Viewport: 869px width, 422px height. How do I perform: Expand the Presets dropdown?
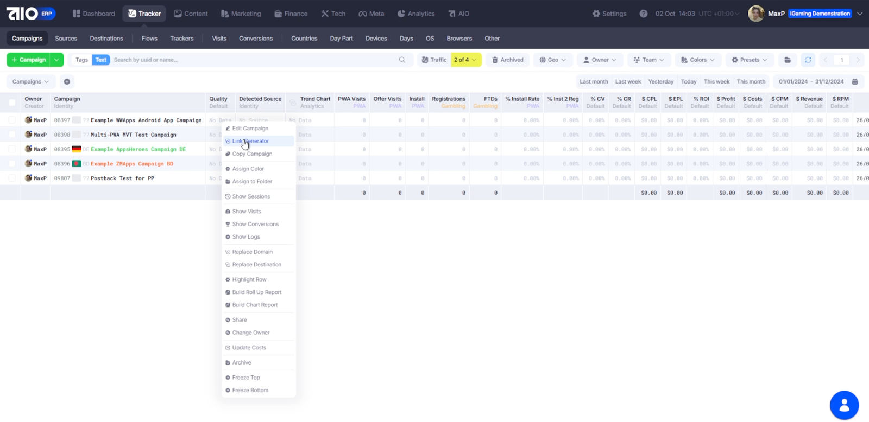(x=750, y=60)
